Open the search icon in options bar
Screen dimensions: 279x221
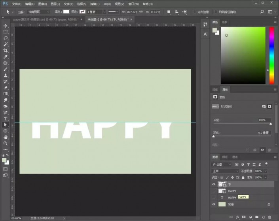262,12
